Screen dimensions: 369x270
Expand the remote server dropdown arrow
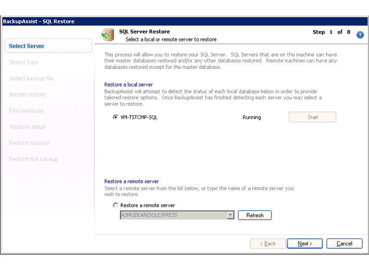point(230,215)
